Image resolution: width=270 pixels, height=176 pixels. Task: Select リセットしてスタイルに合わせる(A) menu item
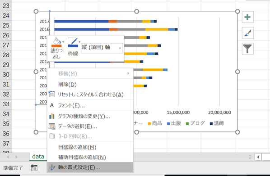pos(90,95)
